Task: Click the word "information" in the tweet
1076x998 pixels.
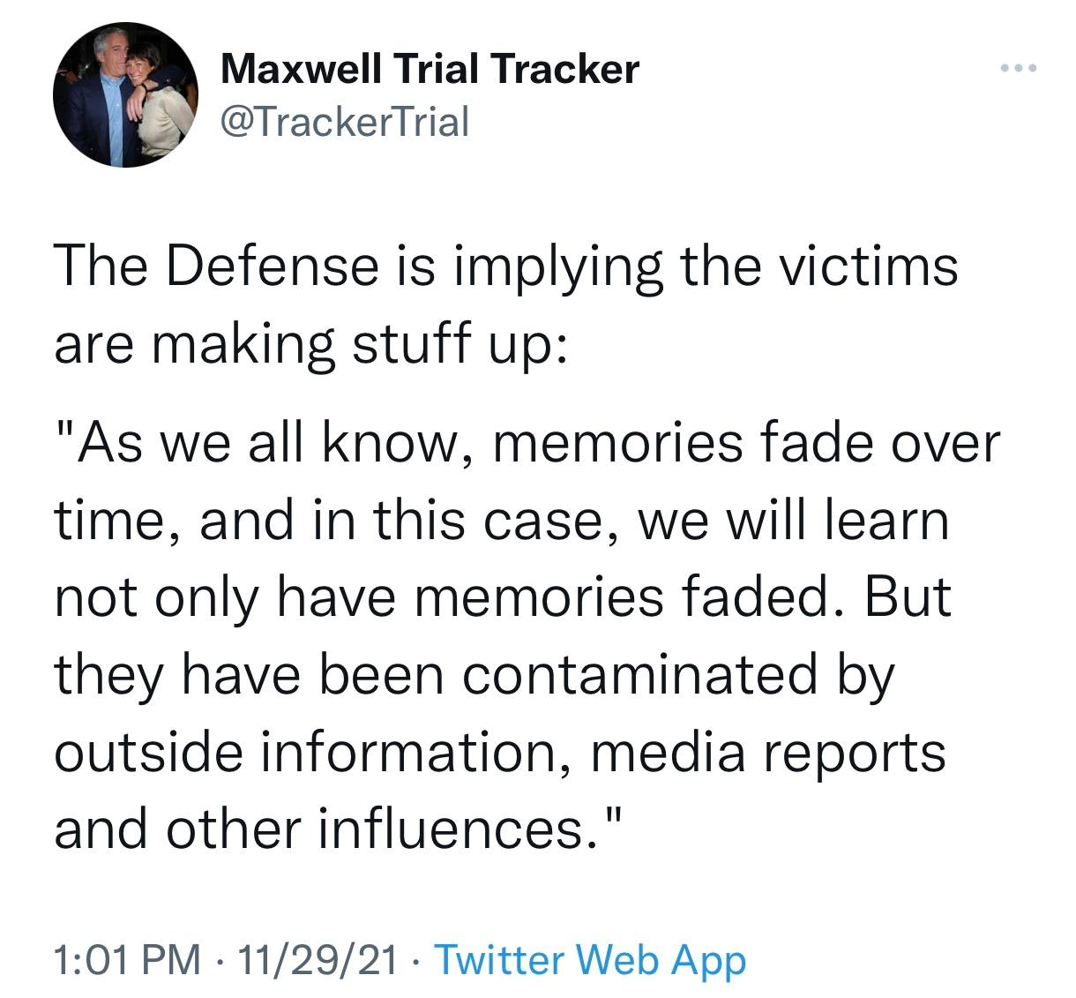Action: tap(435, 753)
